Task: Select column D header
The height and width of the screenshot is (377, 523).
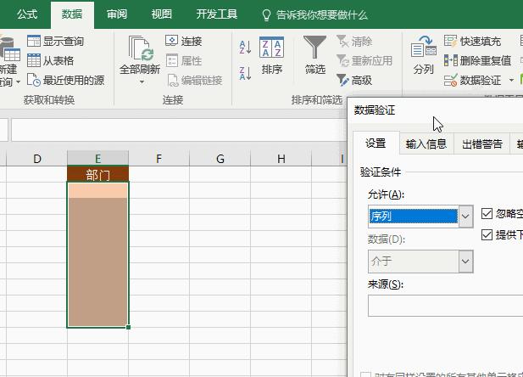Action: (x=37, y=159)
